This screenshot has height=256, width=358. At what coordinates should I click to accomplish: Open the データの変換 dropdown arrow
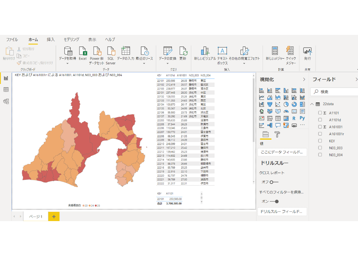tap(168, 63)
